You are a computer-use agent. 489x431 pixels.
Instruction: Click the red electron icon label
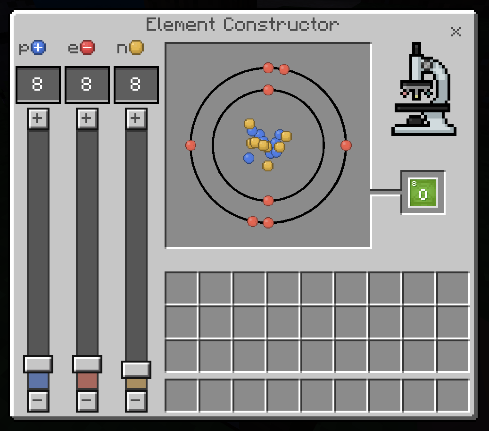pyautogui.click(x=87, y=48)
